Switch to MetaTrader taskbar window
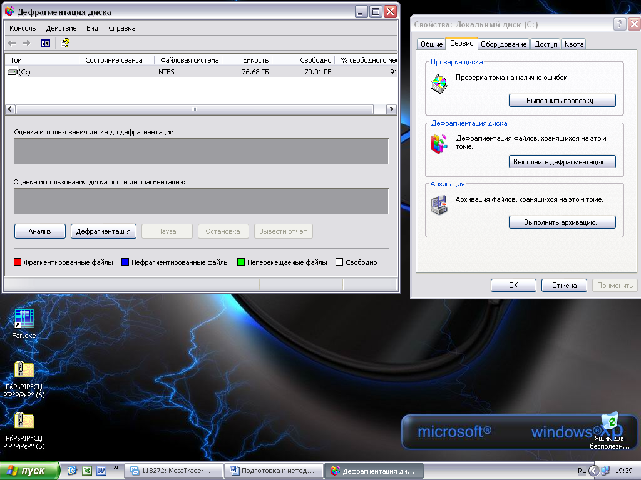This screenshot has width=641, height=480. pos(173,471)
